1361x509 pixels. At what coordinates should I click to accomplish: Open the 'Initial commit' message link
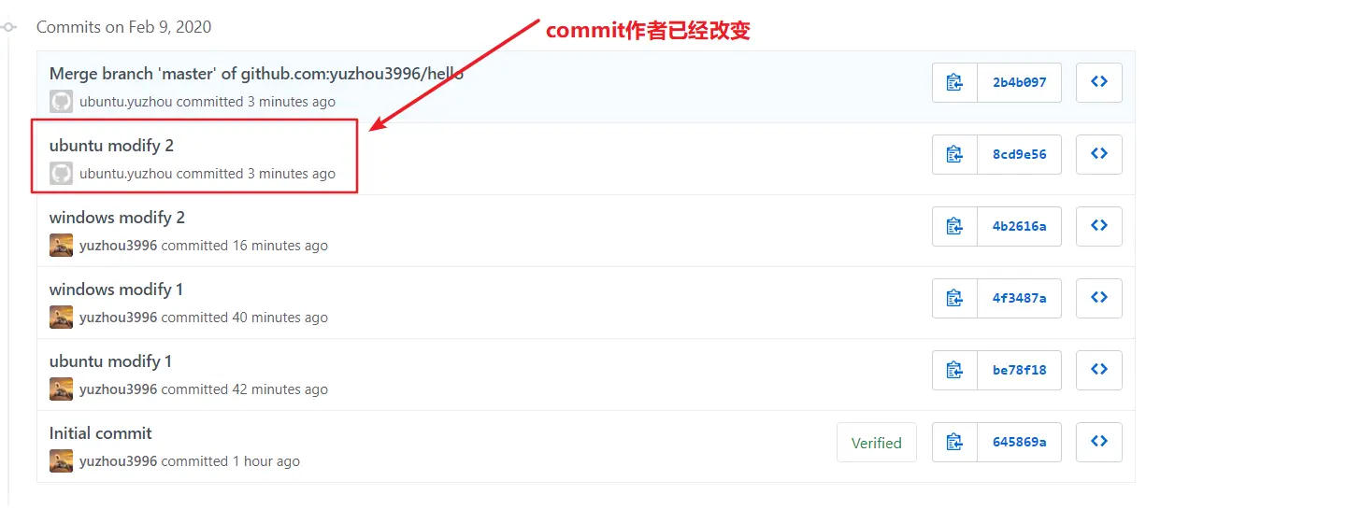[100, 433]
